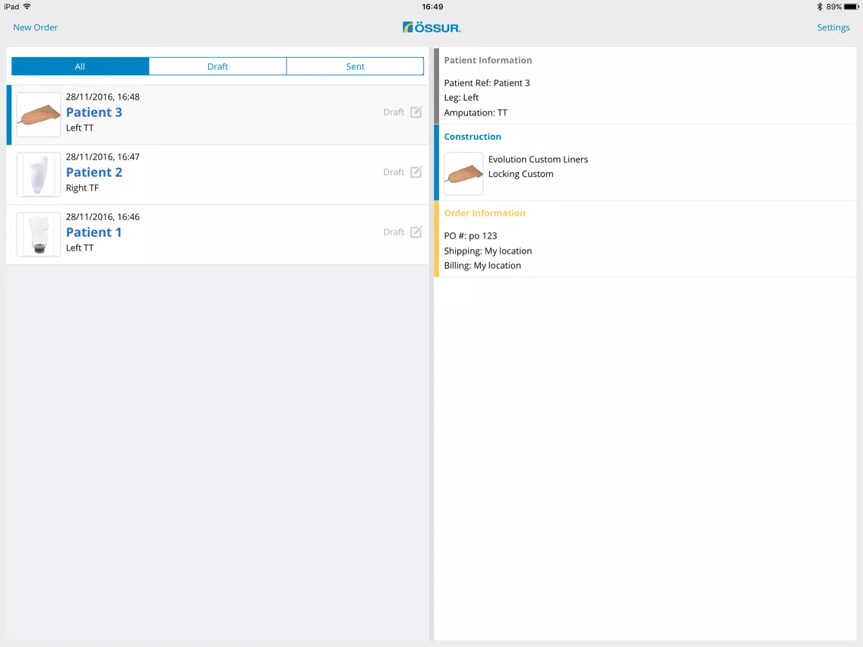The height and width of the screenshot is (647, 863).
Task: Click Locking Custom text
Action: coord(520,174)
